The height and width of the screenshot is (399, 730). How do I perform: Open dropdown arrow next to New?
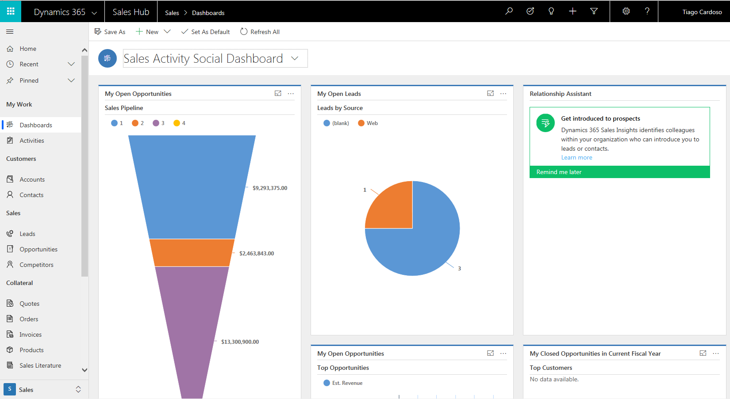167,31
